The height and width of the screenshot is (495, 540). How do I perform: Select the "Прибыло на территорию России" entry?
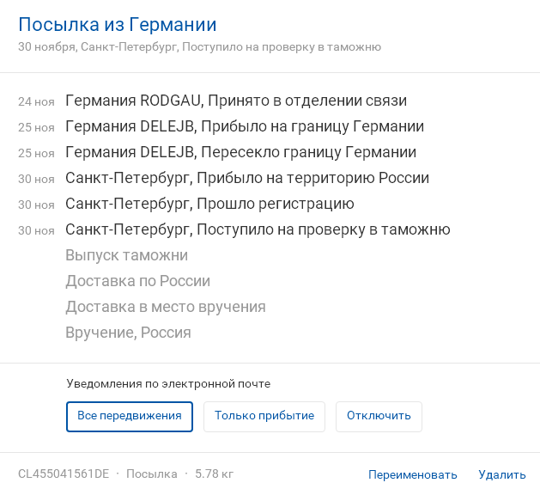coord(247,179)
